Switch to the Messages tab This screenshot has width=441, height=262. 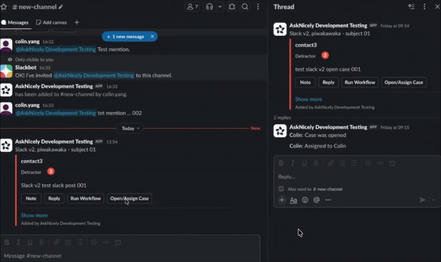[x=15, y=22]
